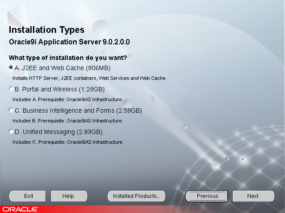
Task: Click 'Includes A. Prerequisite' description text
Action: [x=68, y=99]
